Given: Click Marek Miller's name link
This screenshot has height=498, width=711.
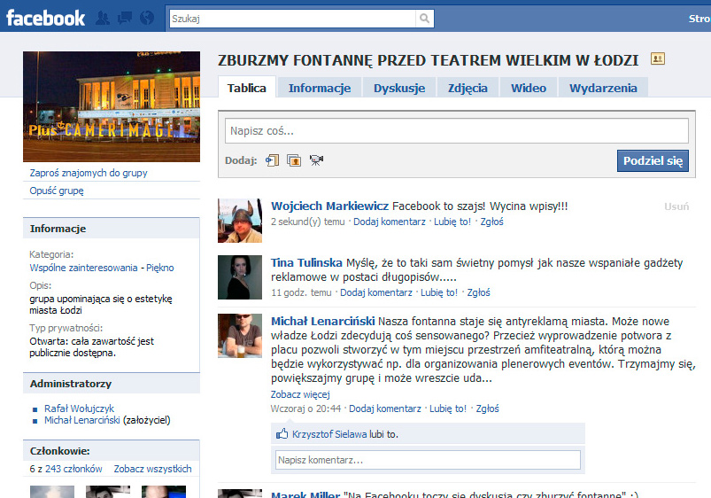Looking at the screenshot, I should pos(305,494).
